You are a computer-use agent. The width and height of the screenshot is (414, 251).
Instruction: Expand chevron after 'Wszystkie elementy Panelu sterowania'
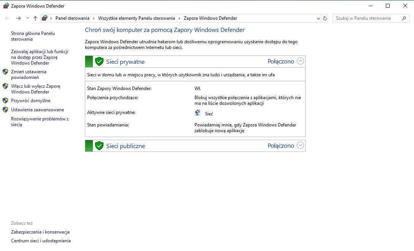[179, 18]
